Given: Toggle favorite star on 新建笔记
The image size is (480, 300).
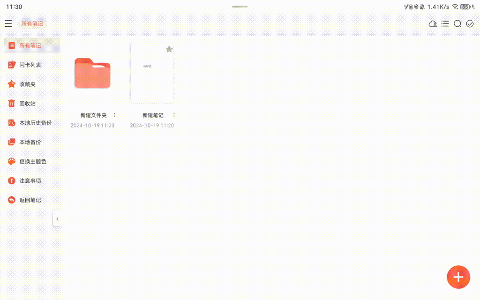Looking at the screenshot, I should point(169,49).
